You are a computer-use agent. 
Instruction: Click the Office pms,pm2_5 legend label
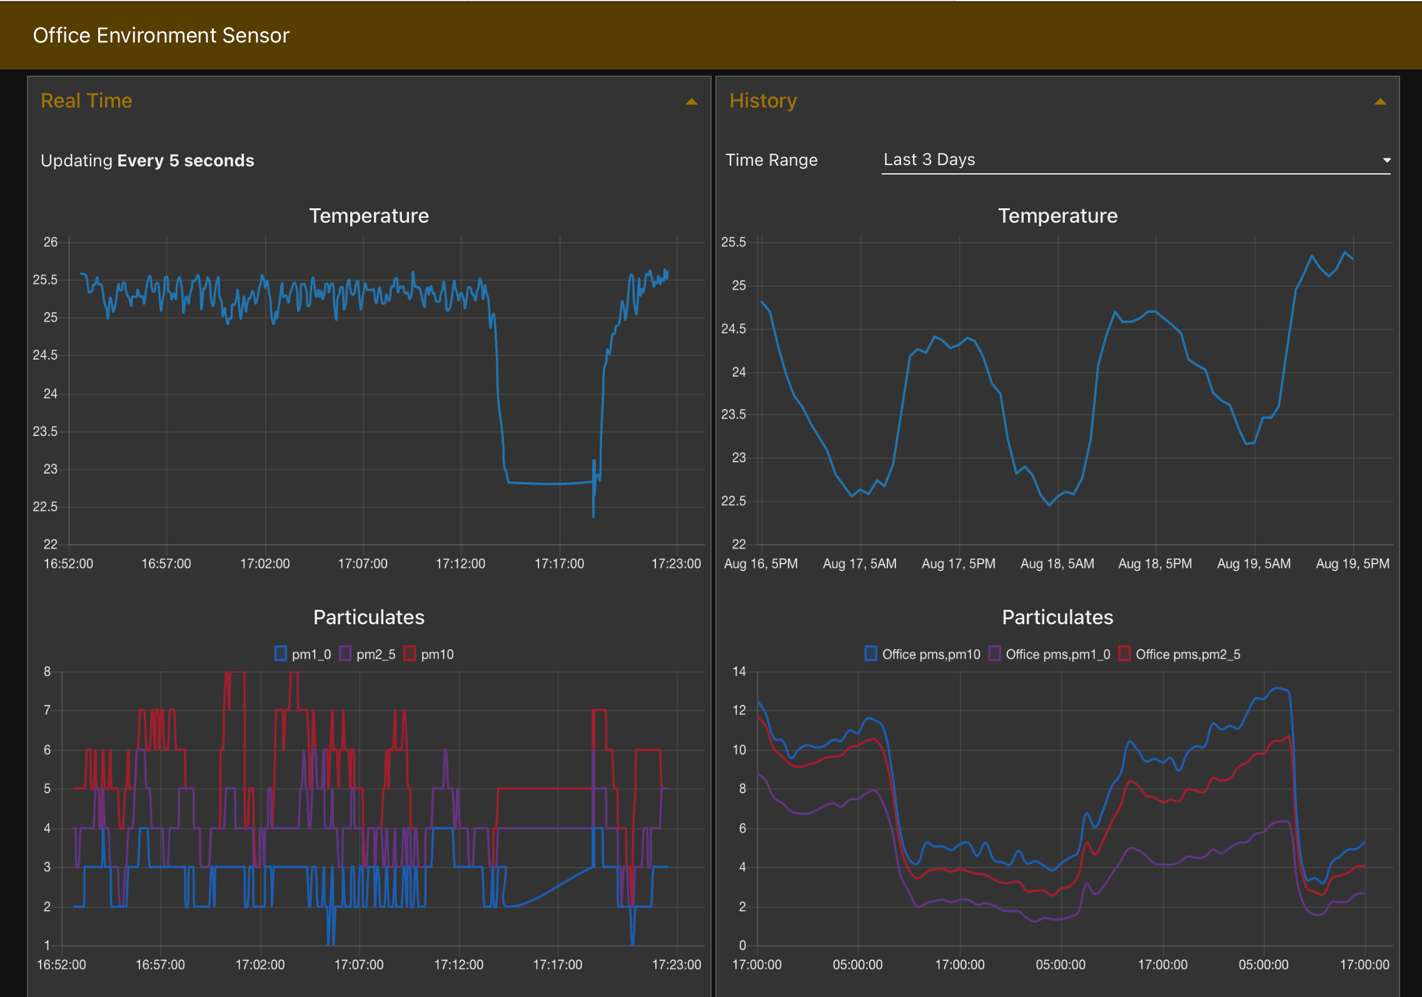[1188, 654]
